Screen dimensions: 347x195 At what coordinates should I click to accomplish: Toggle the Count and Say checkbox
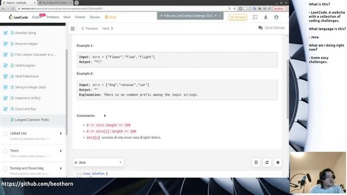coord(5,109)
